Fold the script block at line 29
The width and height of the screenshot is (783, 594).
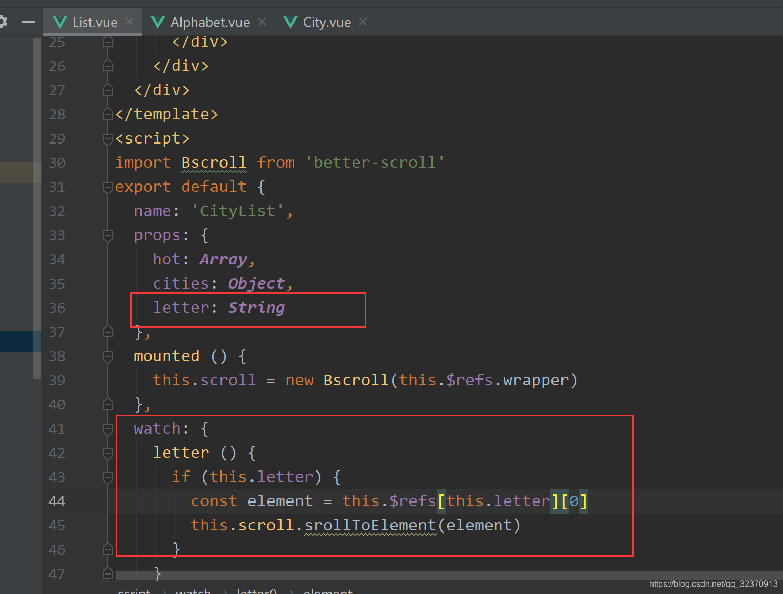pyautogui.click(x=108, y=138)
